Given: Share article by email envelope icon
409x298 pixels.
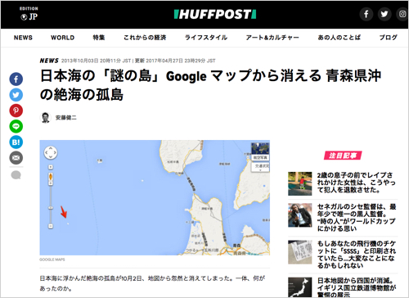Looking at the screenshot, I should pos(16,158).
